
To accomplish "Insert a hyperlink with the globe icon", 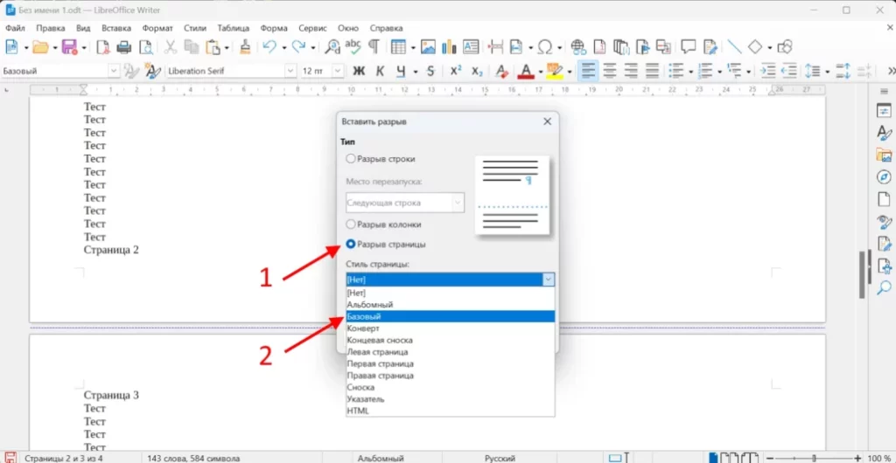I will (578, 47).
